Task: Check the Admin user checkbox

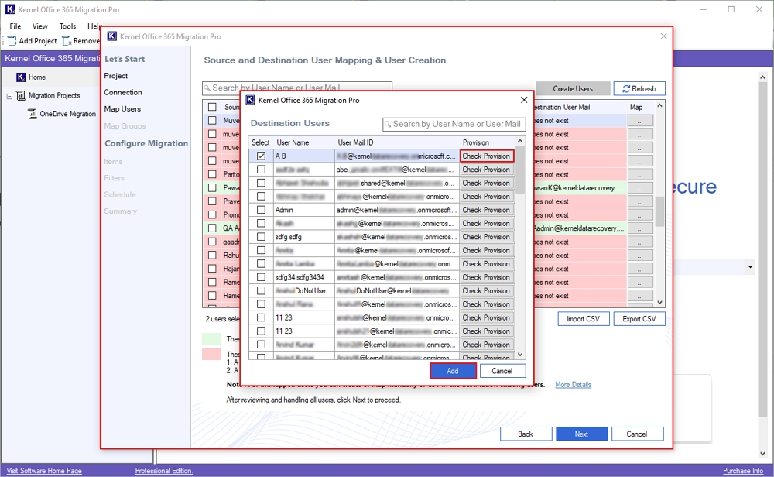Action: 261,210
